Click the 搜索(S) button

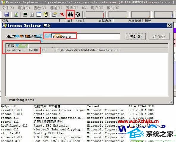pos(135,37)
